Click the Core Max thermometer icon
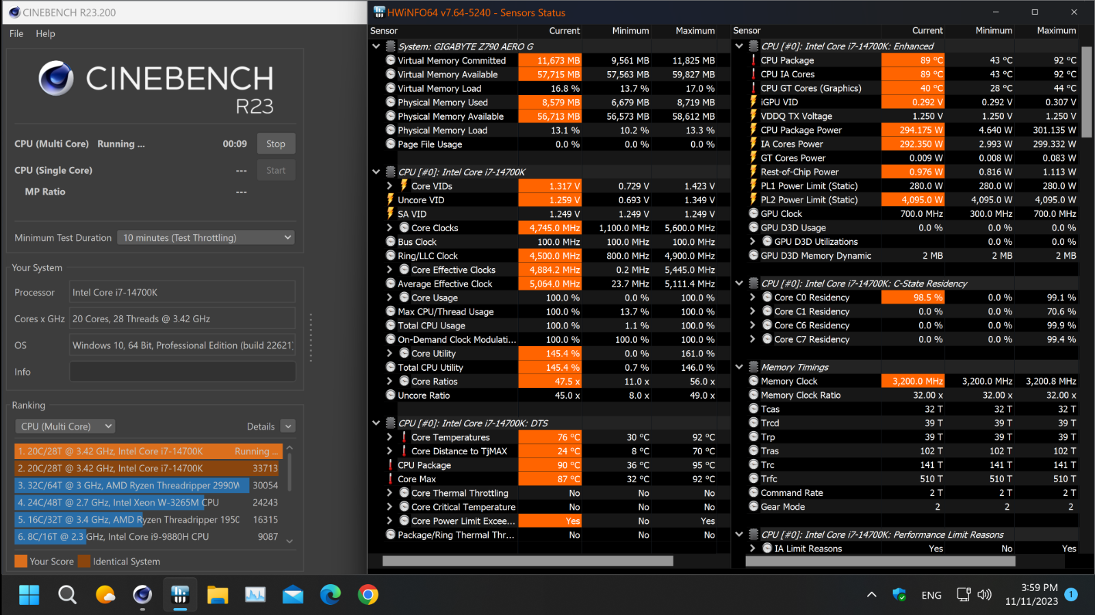The width and height of the screenshot is (1095, 615). click(x=391, y=479)
